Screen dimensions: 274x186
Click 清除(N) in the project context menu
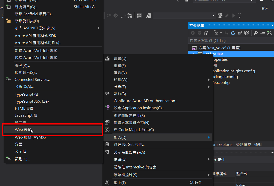coord(158,73)
